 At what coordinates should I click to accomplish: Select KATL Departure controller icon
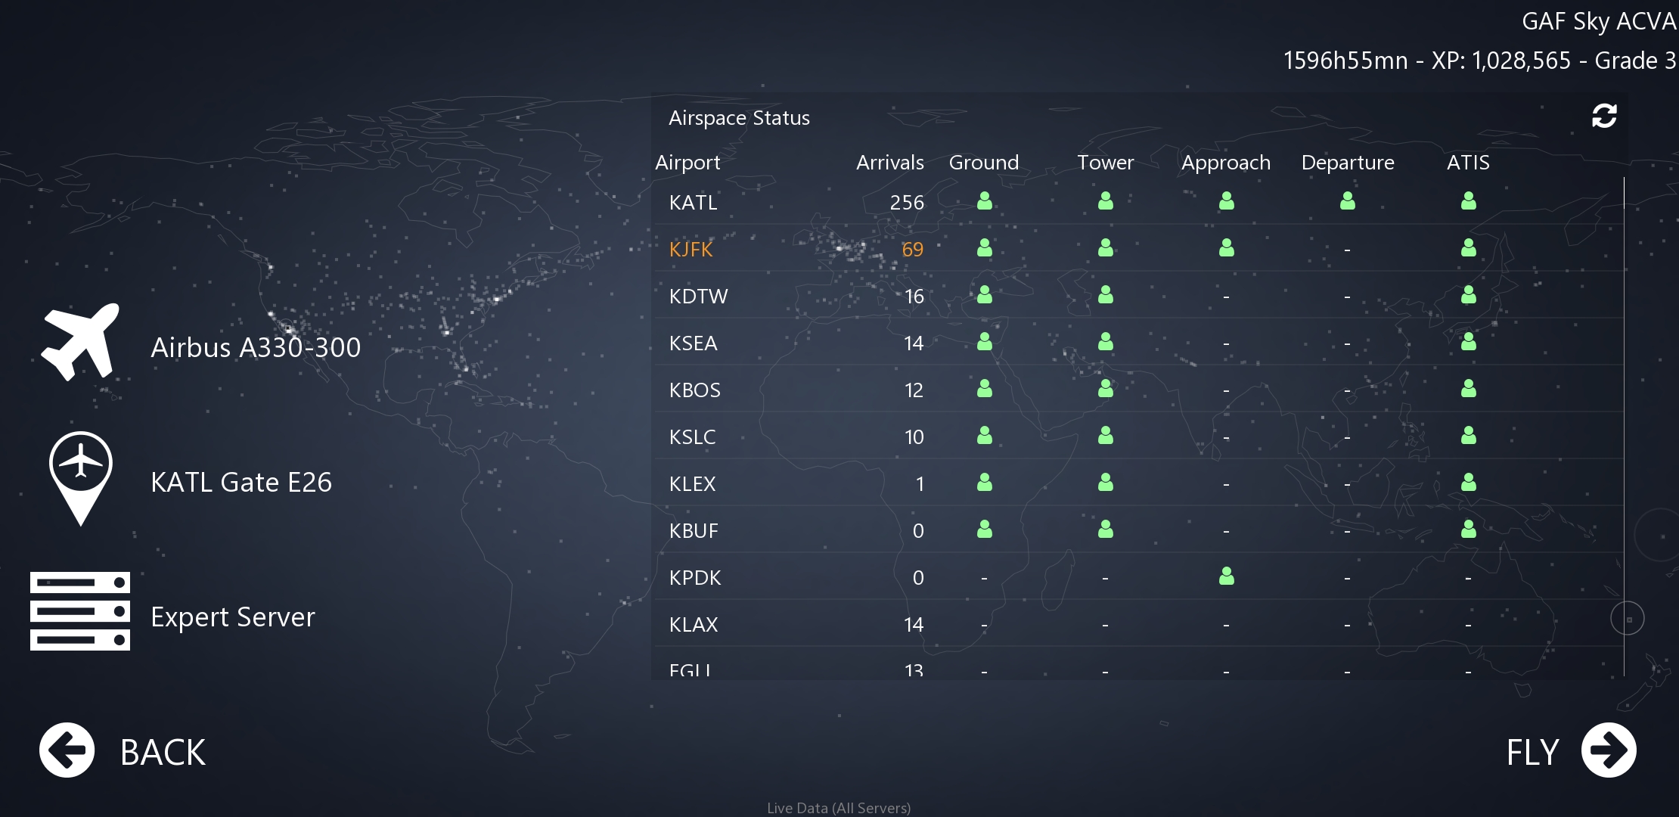[x=1347, y=201]
